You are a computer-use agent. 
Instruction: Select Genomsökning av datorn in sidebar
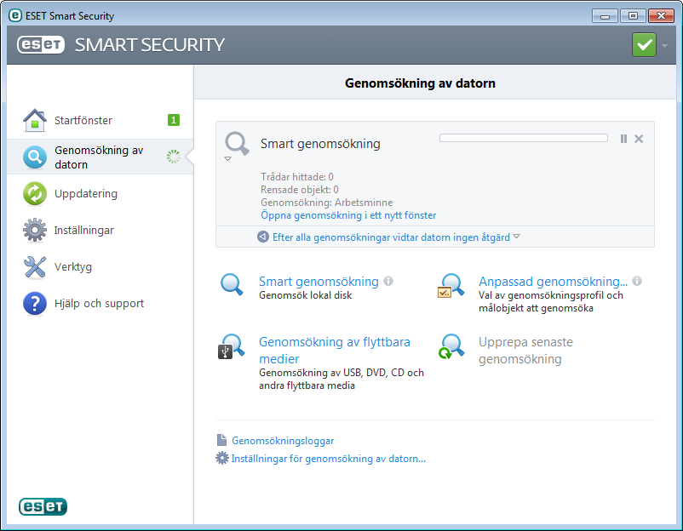(100, 157)
